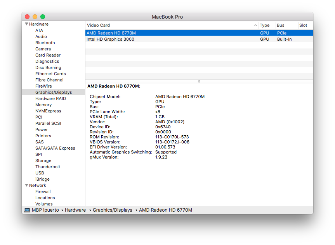
Task: Click the MBP laptop icon in path bar
Action: point(27,210)
